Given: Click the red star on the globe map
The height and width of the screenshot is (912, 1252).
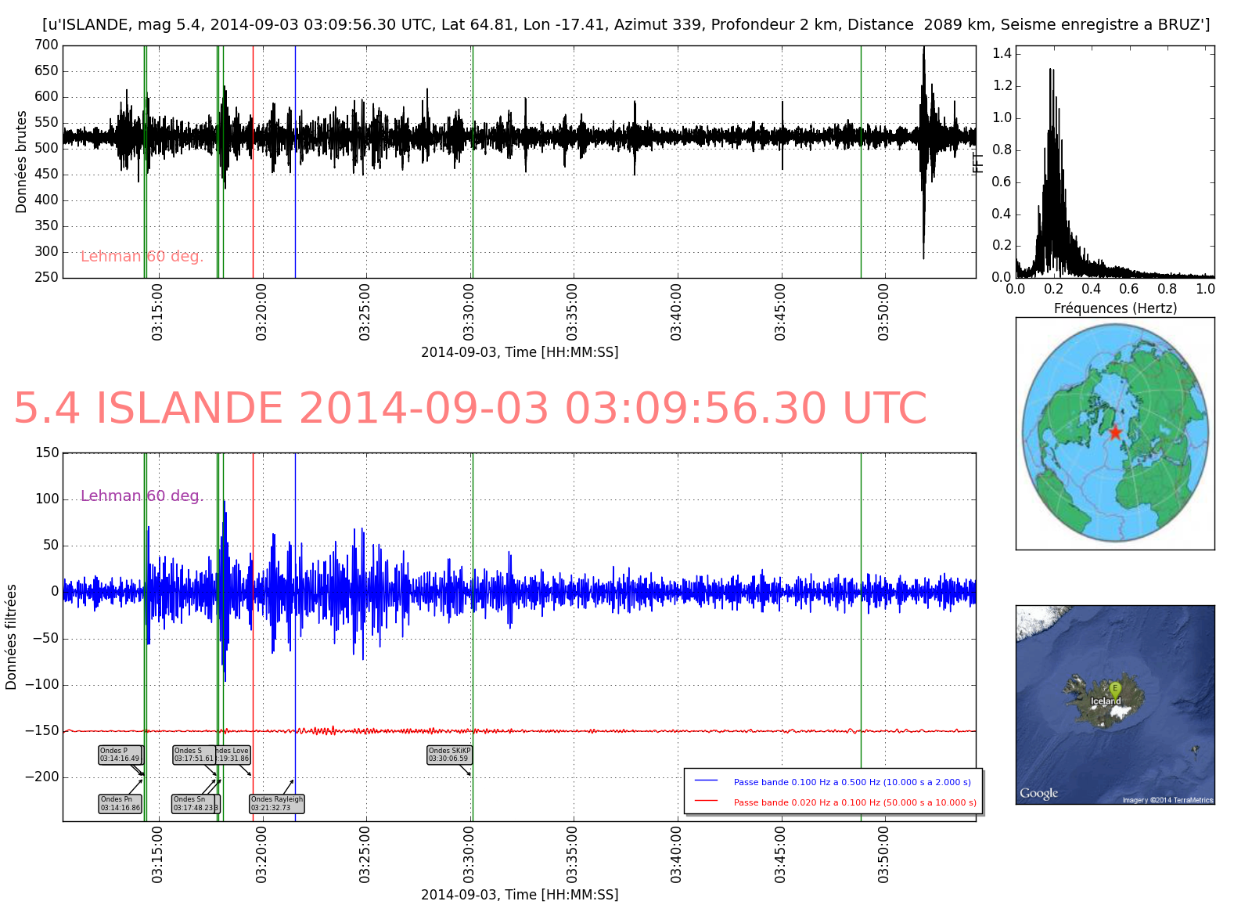Looking at the screenshot, I should tap(1115, 432).
